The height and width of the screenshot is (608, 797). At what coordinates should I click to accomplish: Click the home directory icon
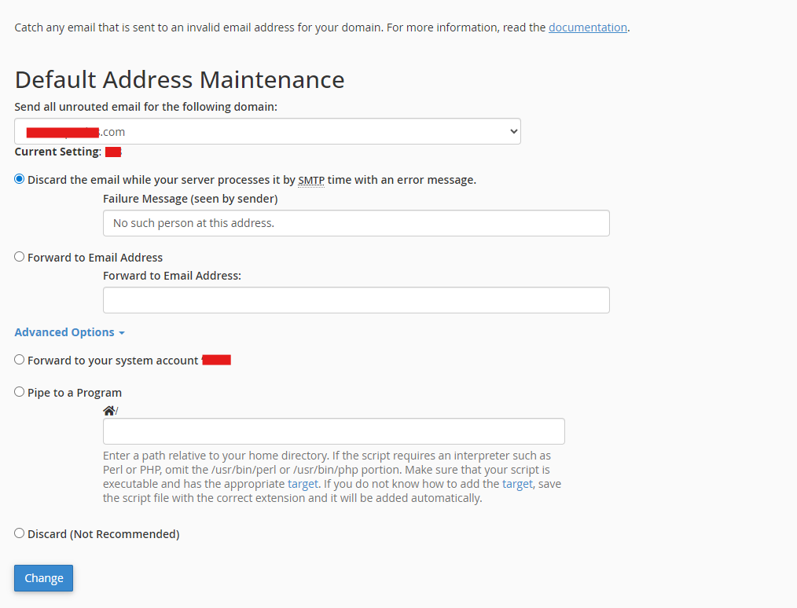pyautogui.click(x=108, y=411)
